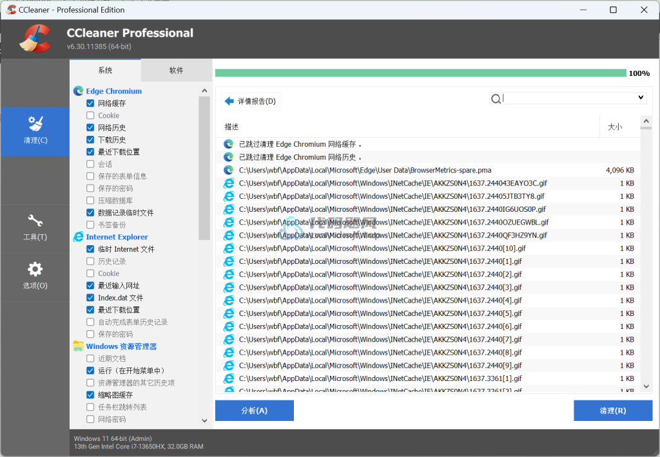This screenshot has width=660, height=457.
Task: Toggle 运行（在开始菜单中）checkbox
Action: (90, 370)
